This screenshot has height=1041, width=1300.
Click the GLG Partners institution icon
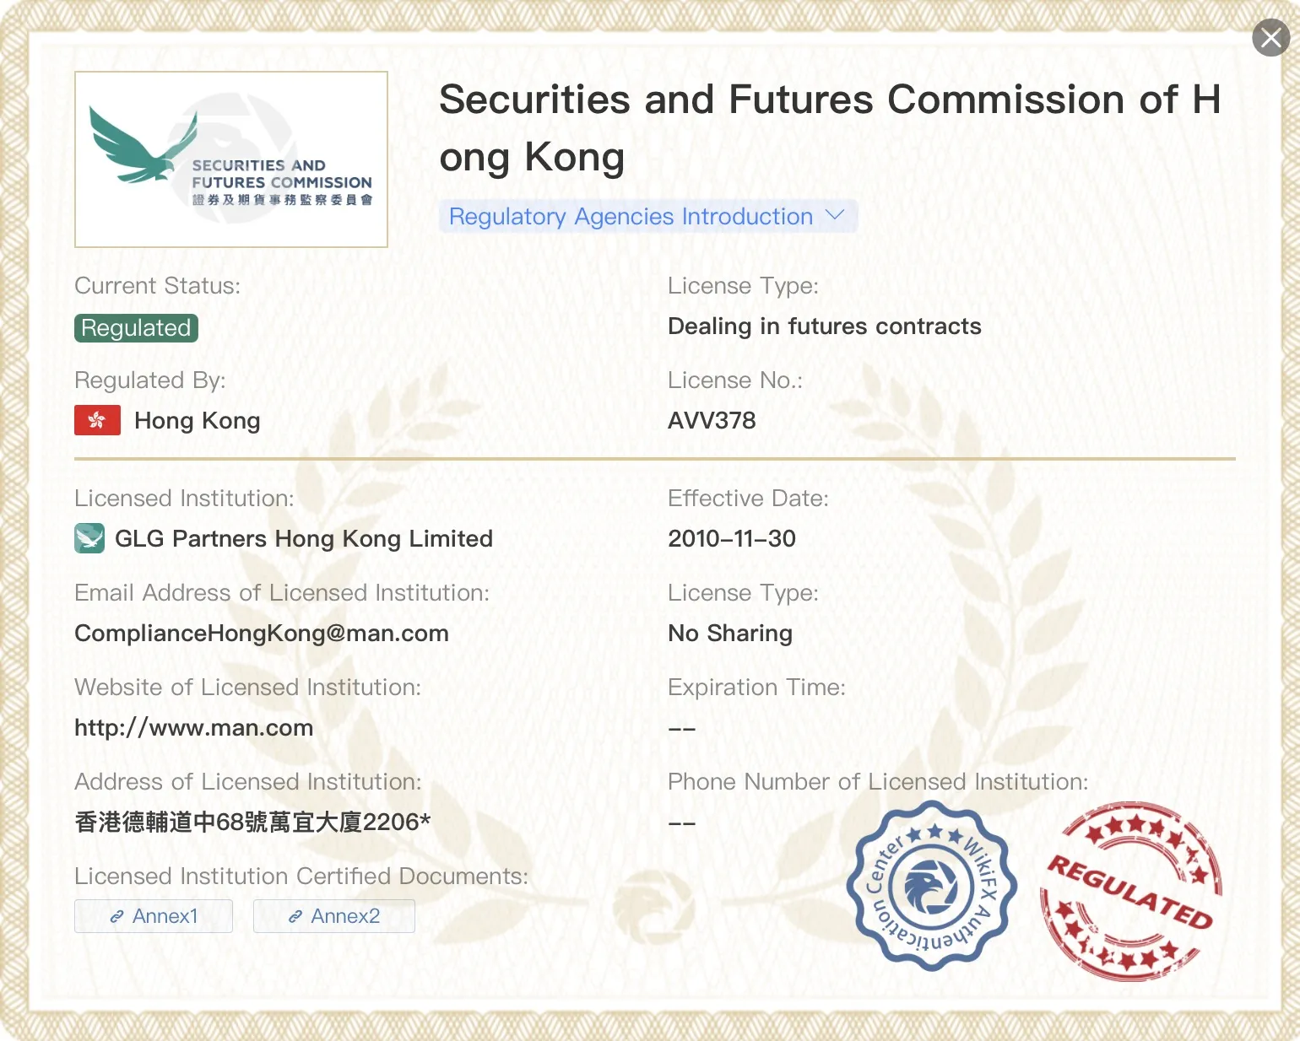pyautogui.click(x=89, y=538)
